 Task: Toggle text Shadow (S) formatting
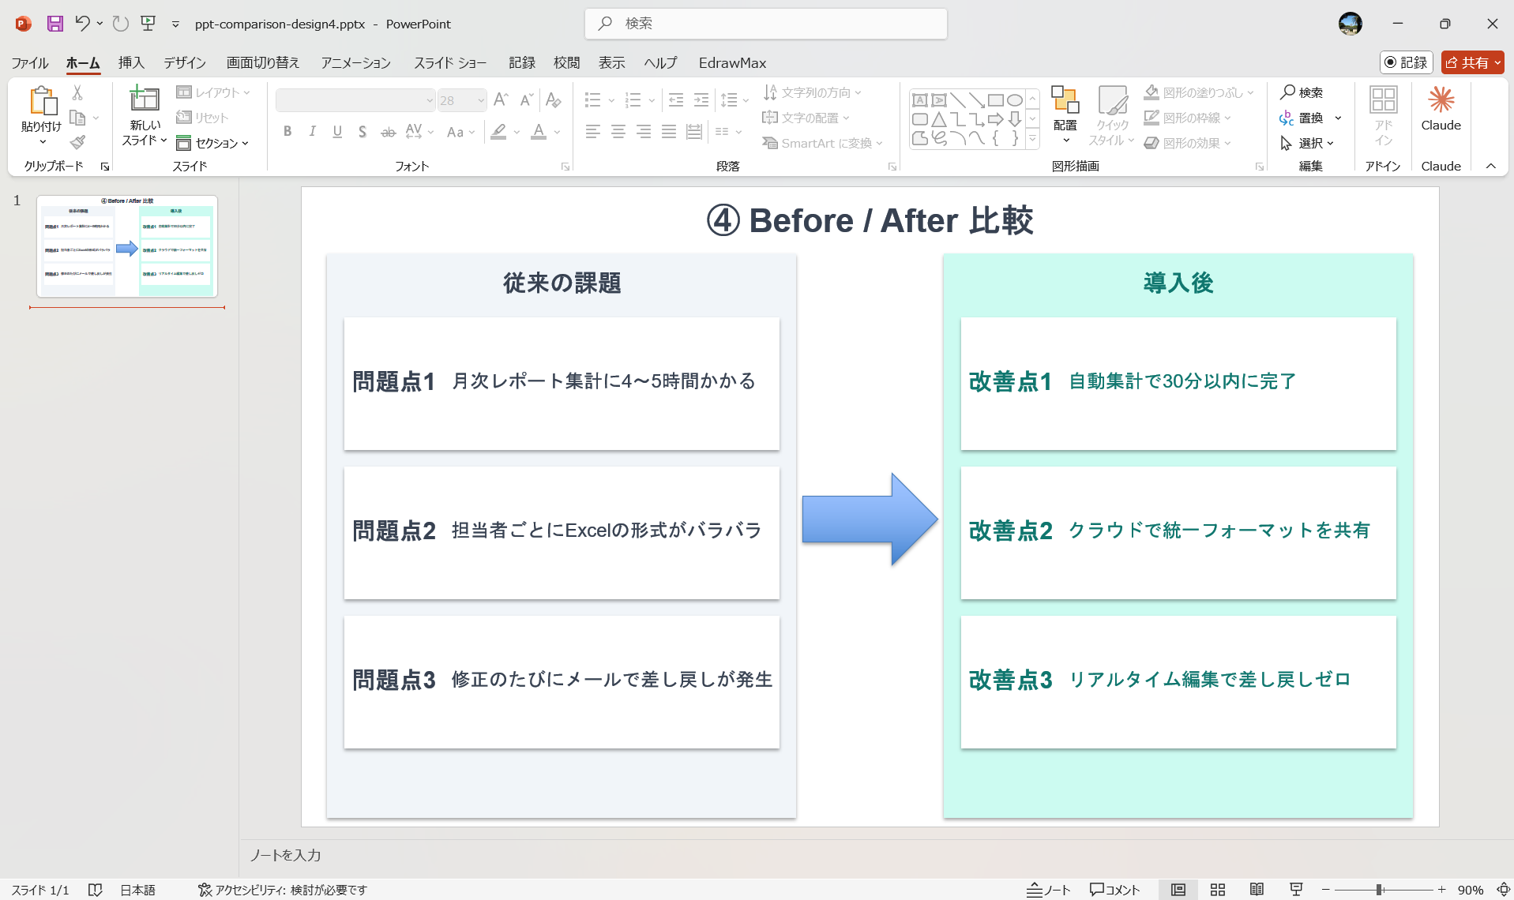point(363,132)
